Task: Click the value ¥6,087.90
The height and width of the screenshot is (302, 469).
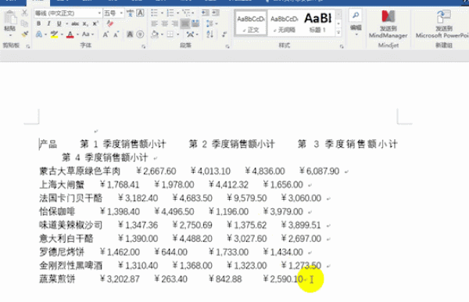Action: [x=320, y=171]
